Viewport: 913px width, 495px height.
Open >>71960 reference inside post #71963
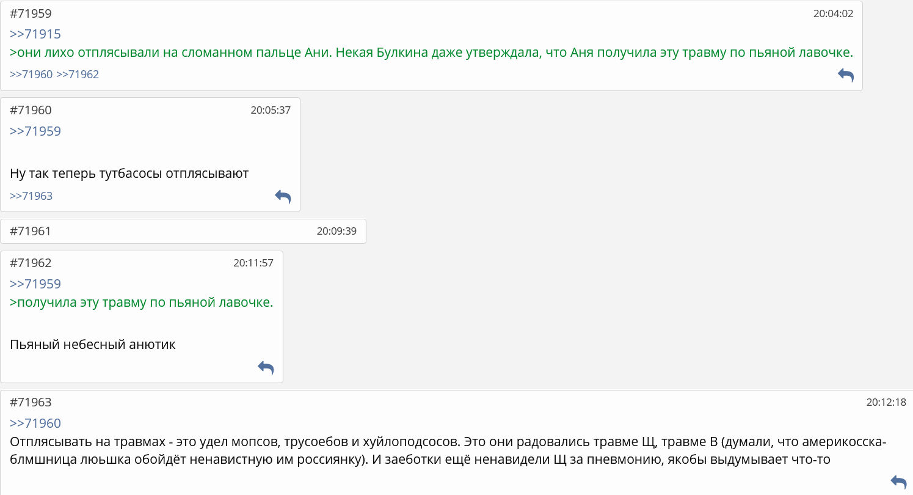coord(35,424)
